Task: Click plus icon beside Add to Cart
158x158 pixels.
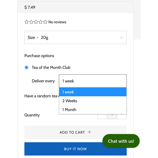Action: click(x=89, y=132)
